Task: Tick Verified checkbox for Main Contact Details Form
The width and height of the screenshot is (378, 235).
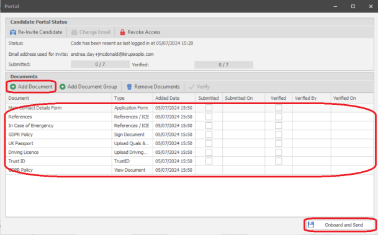Action: click(x=279, y=108)
